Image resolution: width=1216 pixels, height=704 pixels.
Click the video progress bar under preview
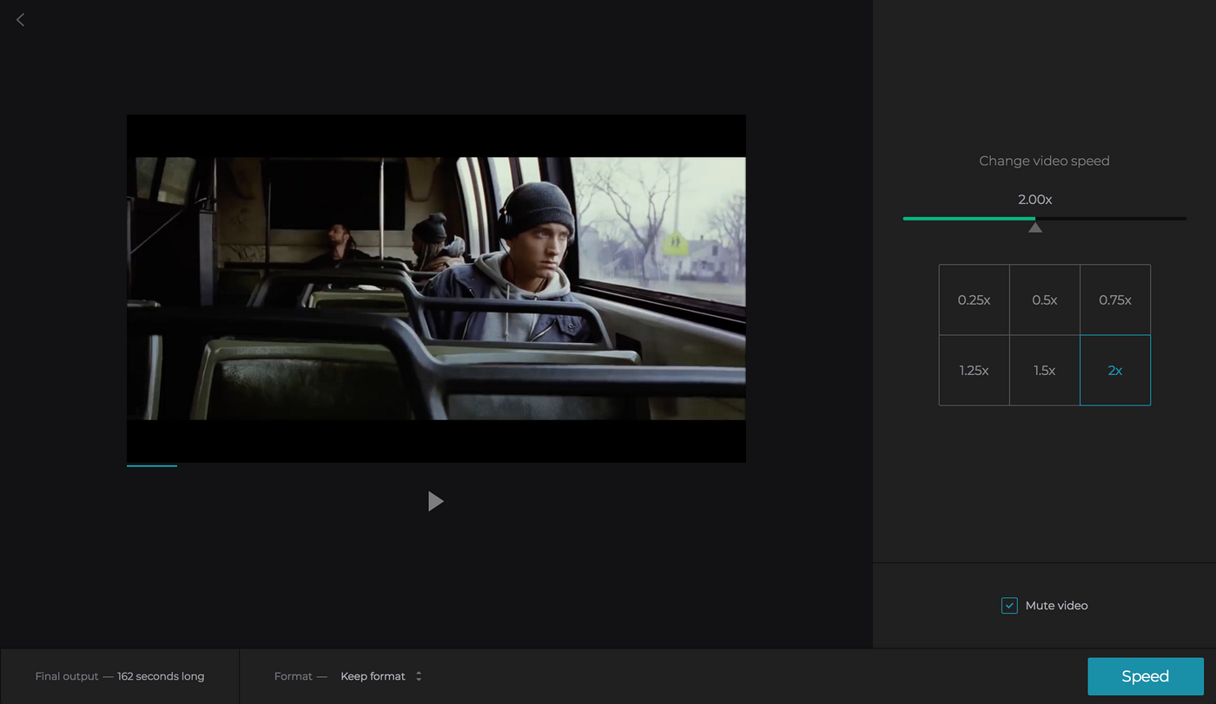436,466
